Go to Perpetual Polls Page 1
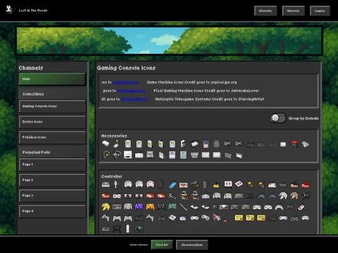The height and width of the screenshot is (253, 338). click(53, 164)
